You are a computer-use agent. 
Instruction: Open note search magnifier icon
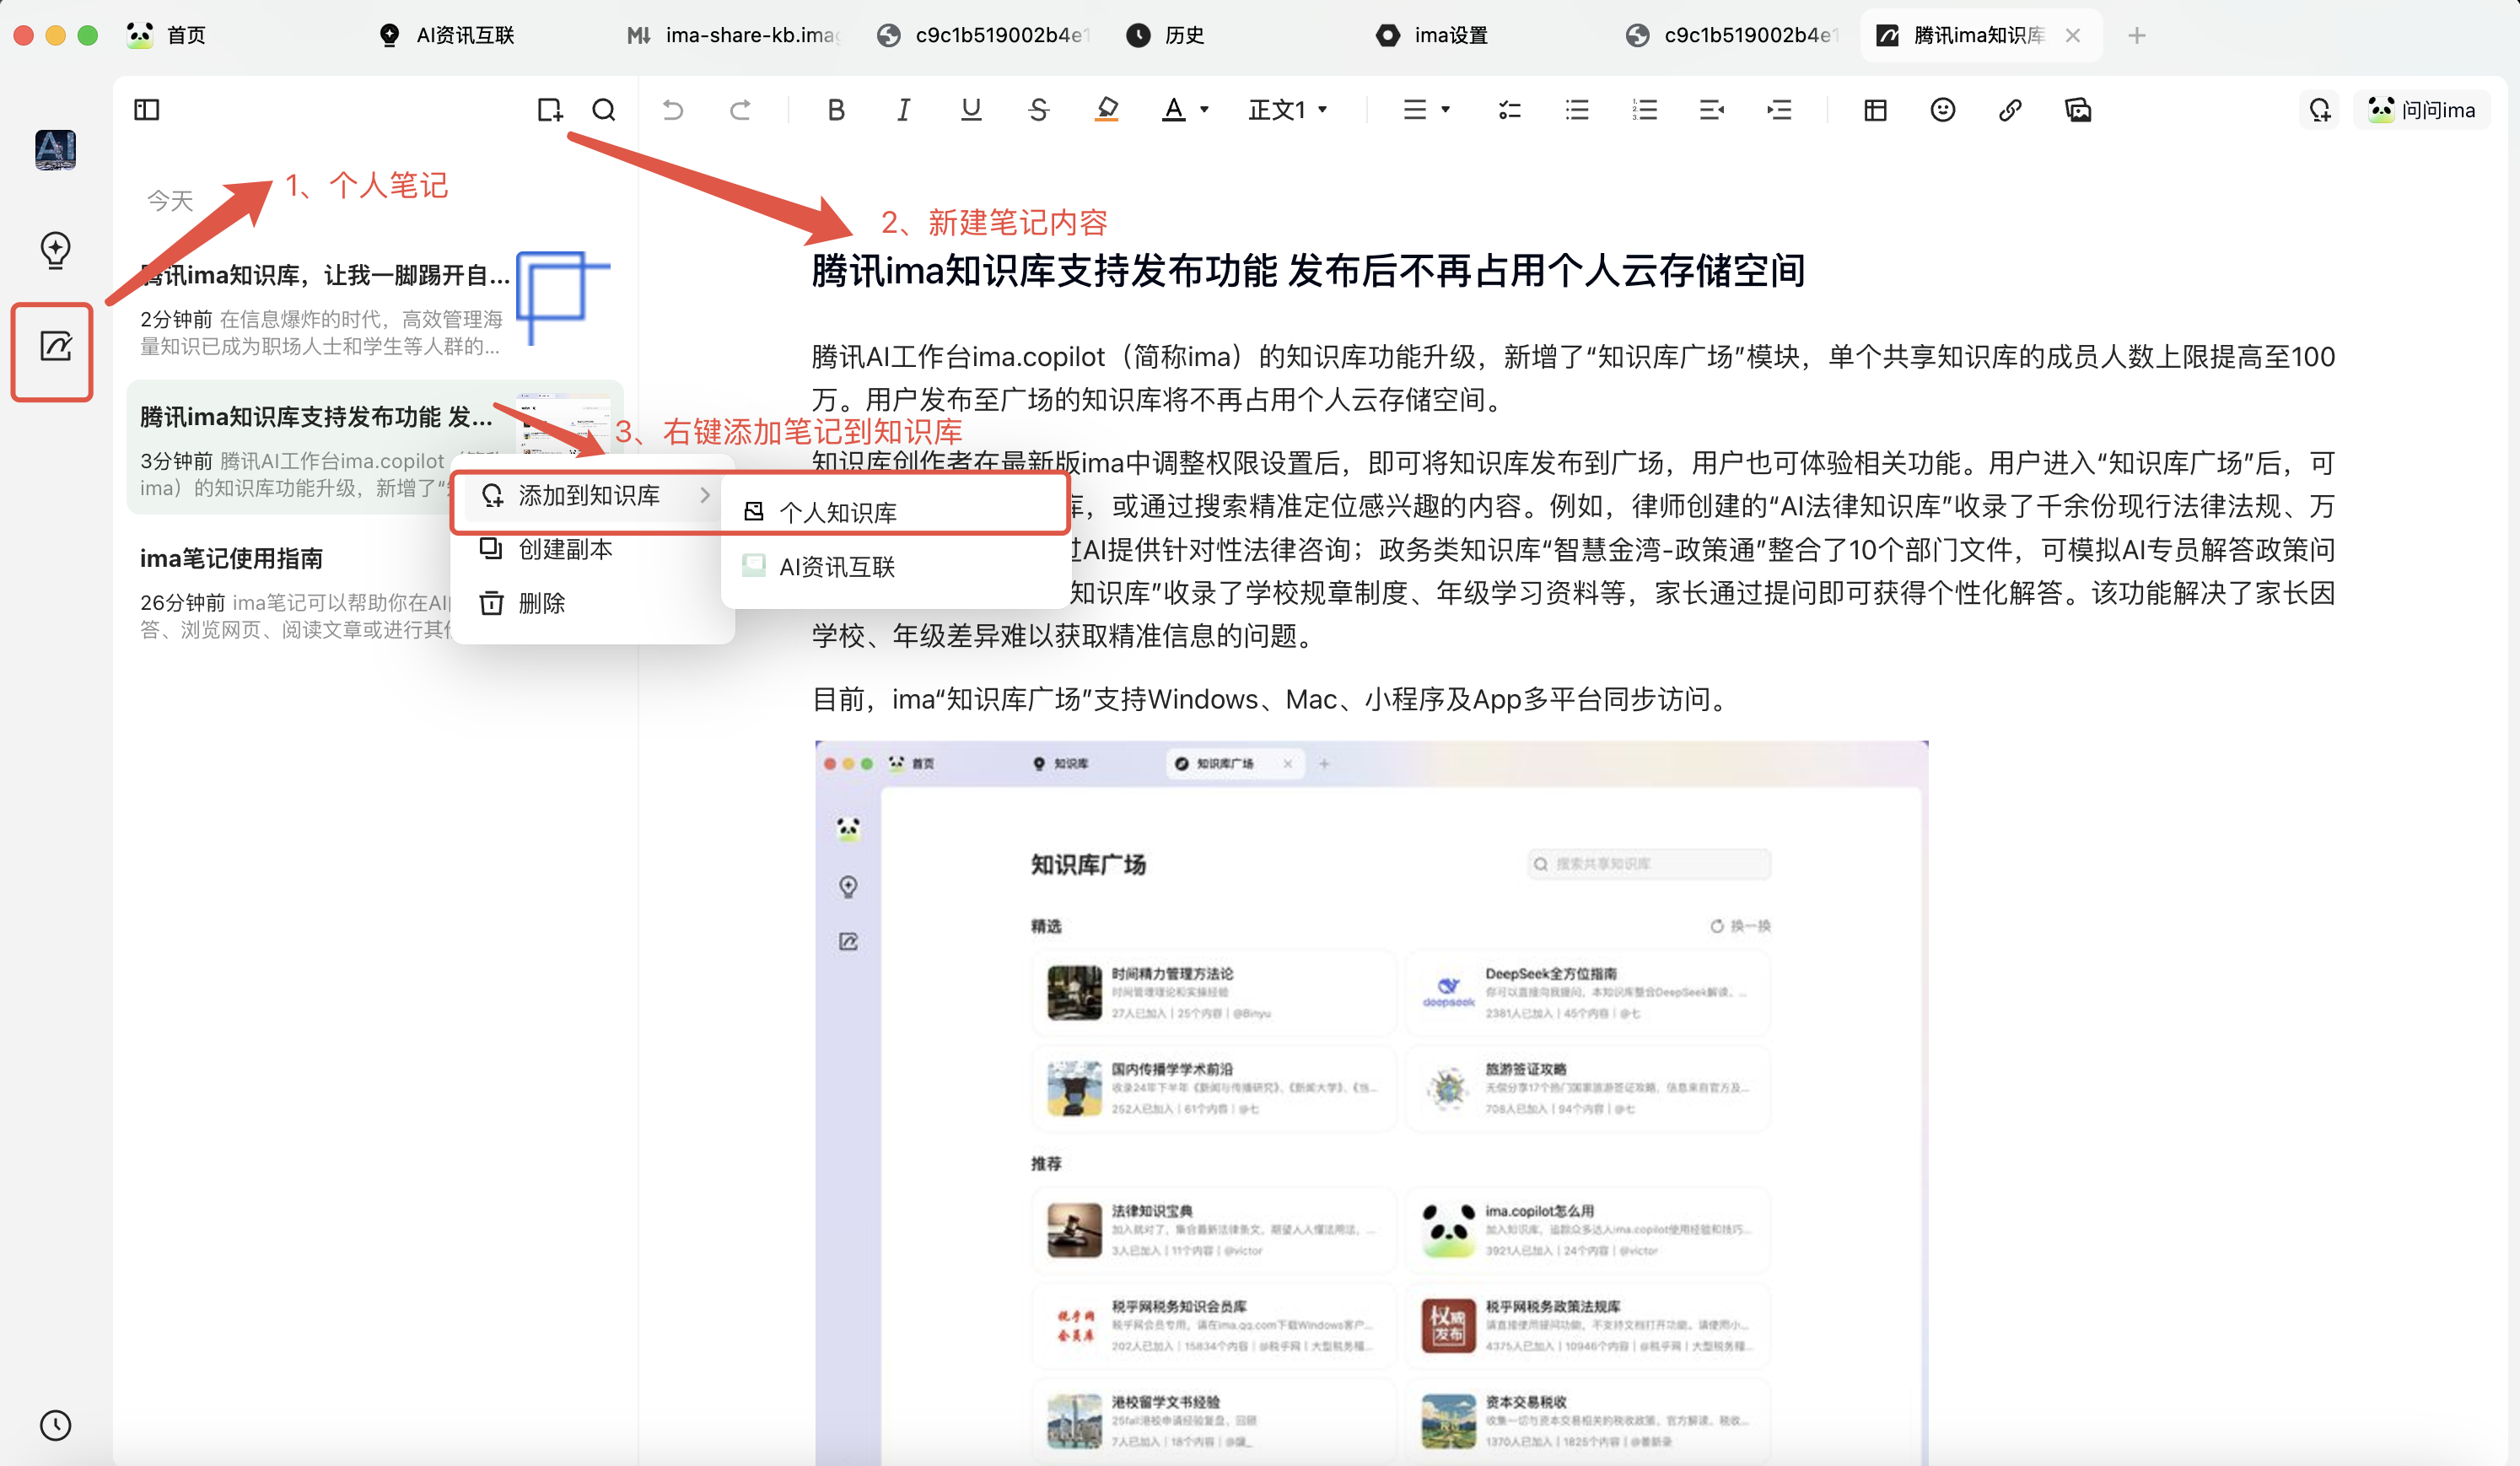pyautogui.click(x=604, y=110)
